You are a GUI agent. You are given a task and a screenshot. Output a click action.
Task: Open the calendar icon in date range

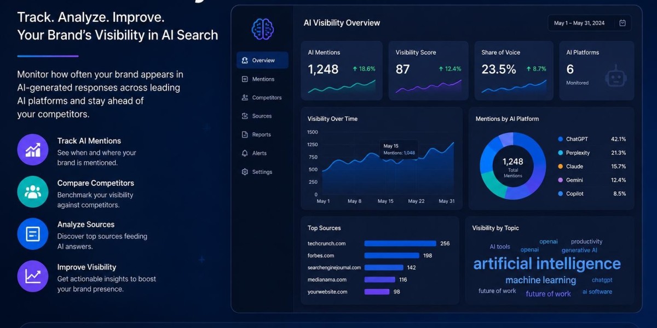(623, 23)
